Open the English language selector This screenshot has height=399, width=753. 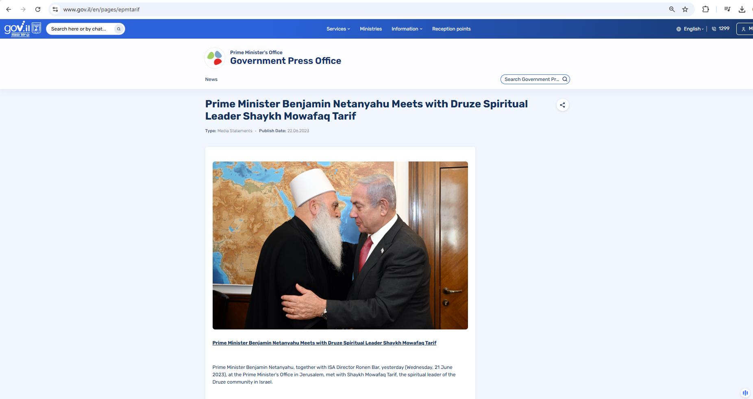click(x=690, y=29)
